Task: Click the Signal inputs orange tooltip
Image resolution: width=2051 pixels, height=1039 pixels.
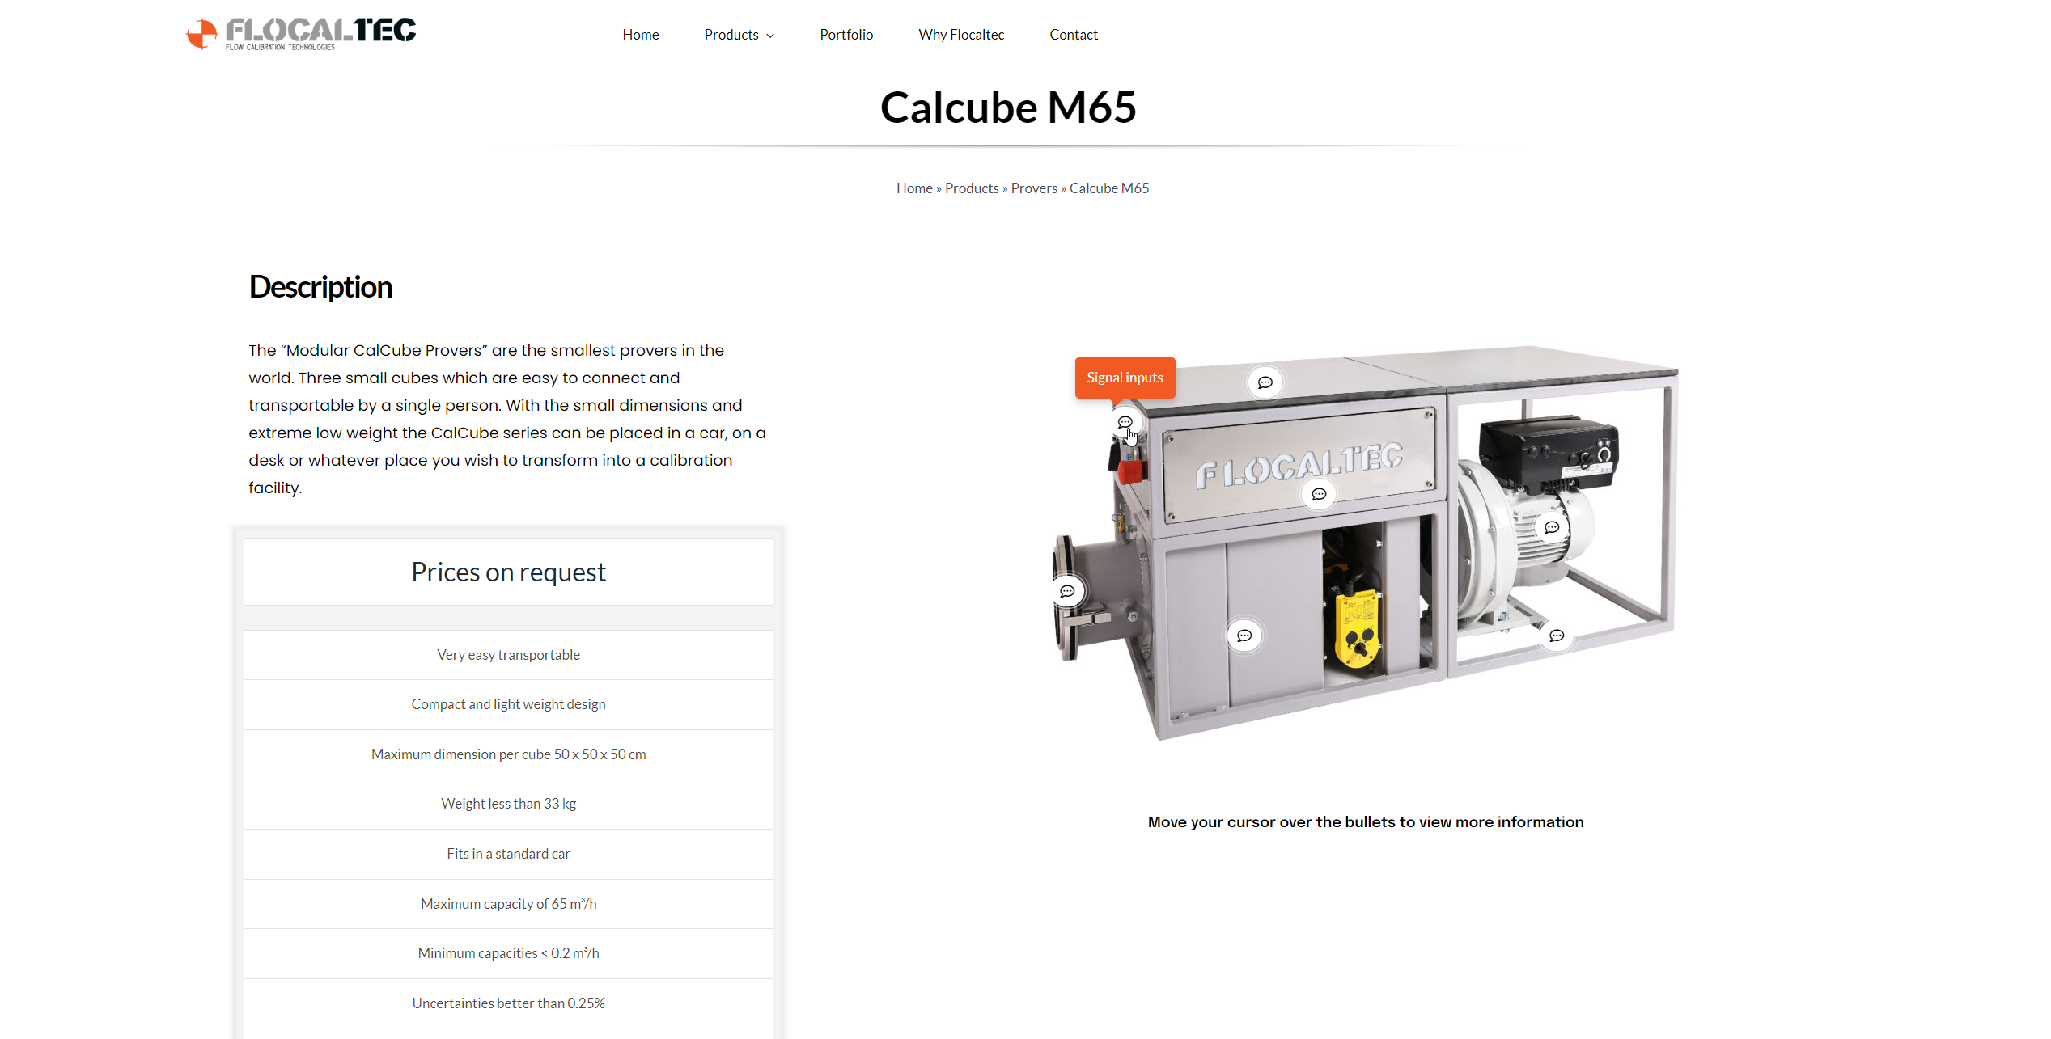Action: [x=1124, y=378]
